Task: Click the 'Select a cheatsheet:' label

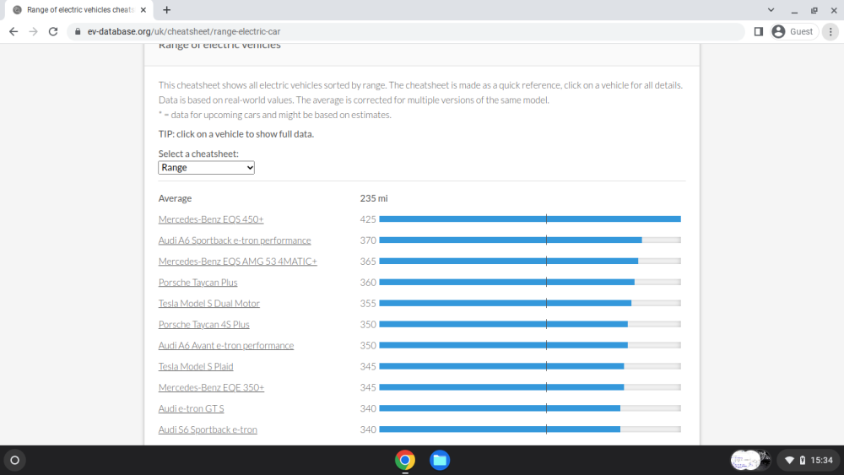Action: click(198, 154)
